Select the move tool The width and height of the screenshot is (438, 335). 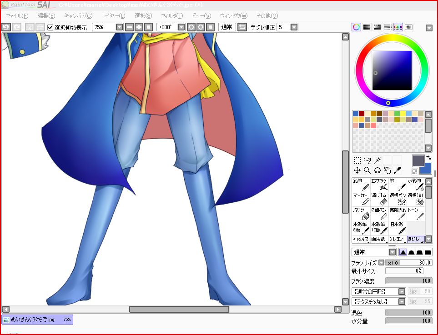coord(357,170)
